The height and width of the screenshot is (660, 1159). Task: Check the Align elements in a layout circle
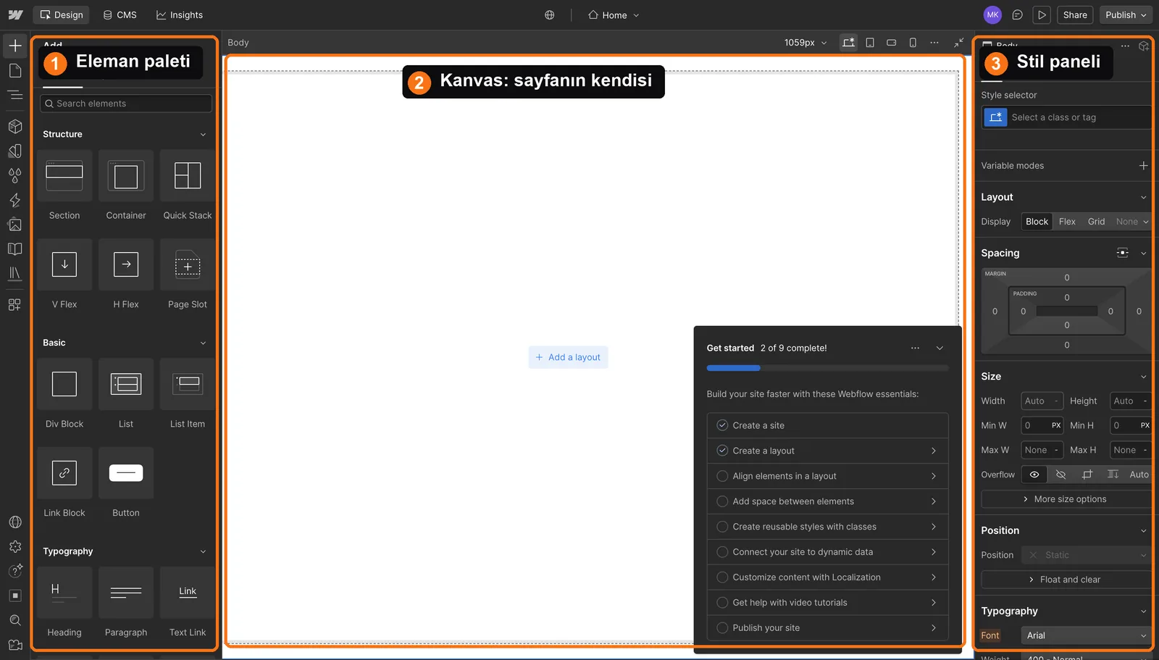(x=722, y=476)
